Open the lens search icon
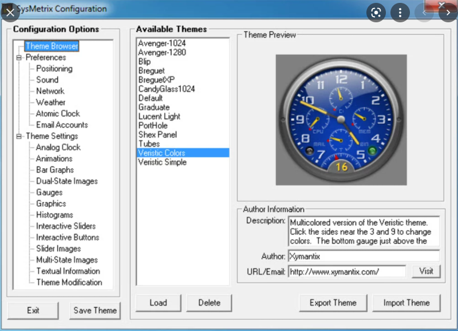 (376, 13)
